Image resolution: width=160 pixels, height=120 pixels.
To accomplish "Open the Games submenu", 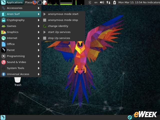I will pos(20,26).
